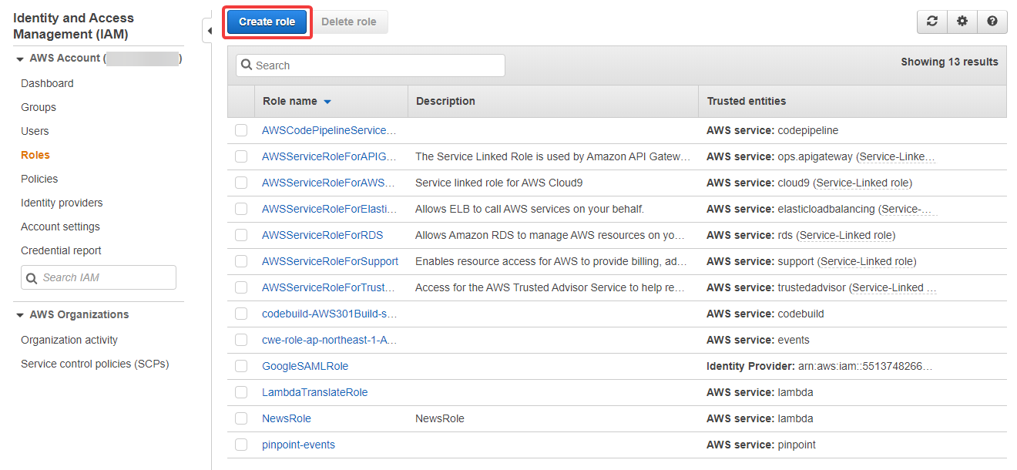Click the Delete role button

point(349,22)
